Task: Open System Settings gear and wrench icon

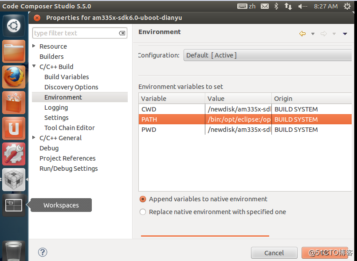Action: pyautogui.click(x=14, y=154)
